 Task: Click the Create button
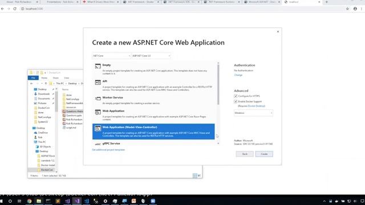point(264,154)
